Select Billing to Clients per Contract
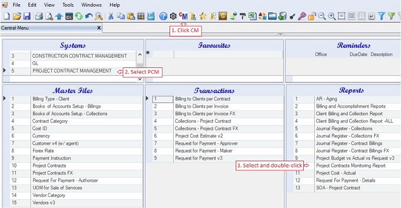Image resolution: width=401 pixels, height=208 pixels. [202, 98]
